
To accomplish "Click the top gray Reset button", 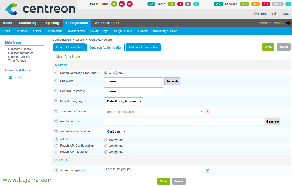I will (284, 47).
